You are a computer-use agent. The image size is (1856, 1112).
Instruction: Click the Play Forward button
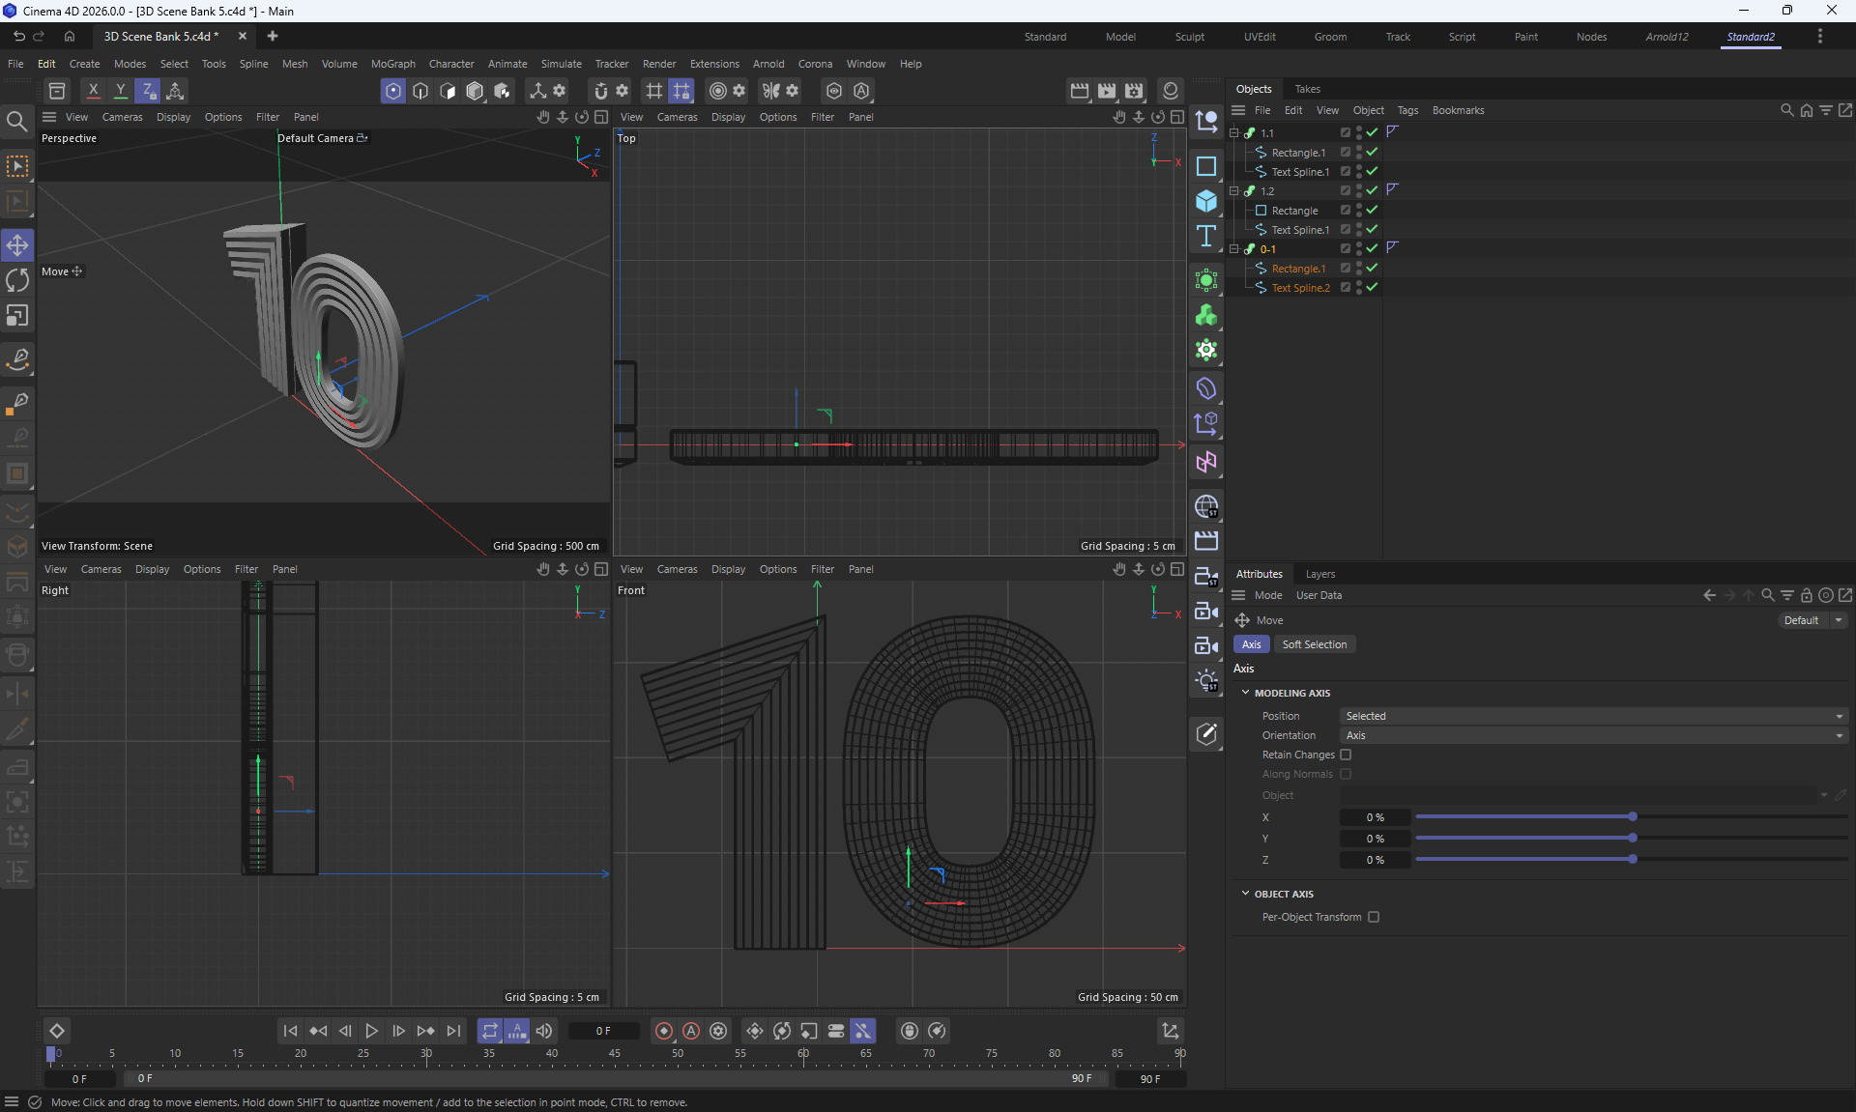click(x=371, y=1031)
